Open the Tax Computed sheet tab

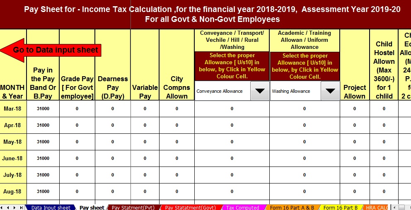(242, 208)
